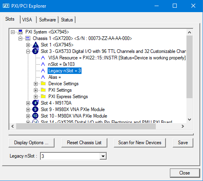203x181 pixels.
Task: Collapse the PXI System root node
Action: [x=13, y=32]
